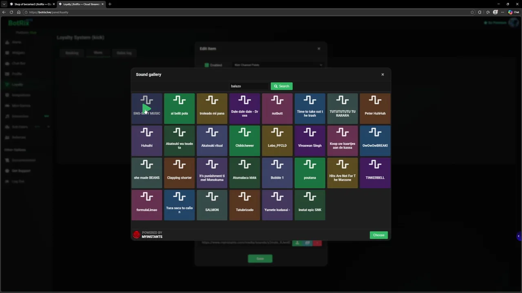Choose 'Hits Are Not For The Warzone' sound
The height and width of the screenshot is (293, 522).
343,173
